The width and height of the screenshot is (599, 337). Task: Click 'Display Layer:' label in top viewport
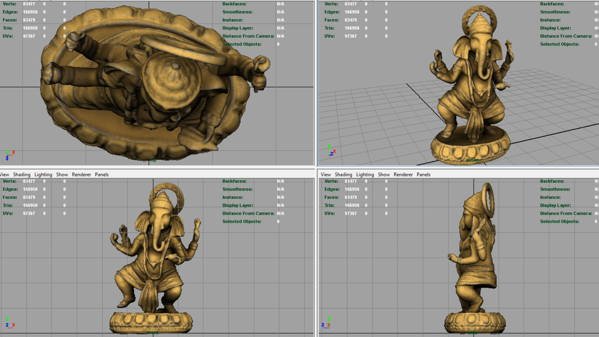point(238,28)
